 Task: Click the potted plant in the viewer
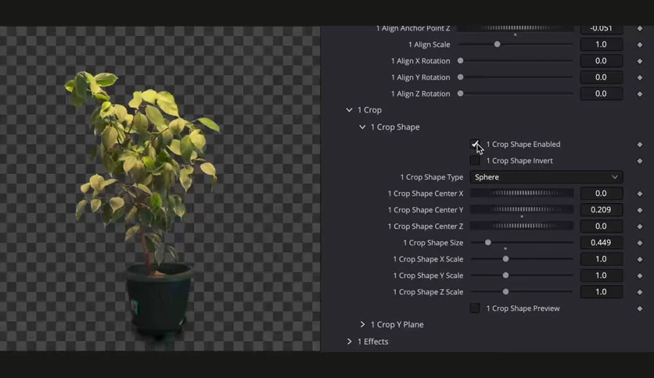144,204
